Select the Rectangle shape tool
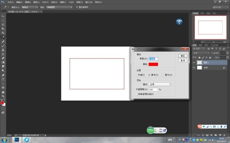230x143 pixels. pyautogui.click(x=3, y=88)
